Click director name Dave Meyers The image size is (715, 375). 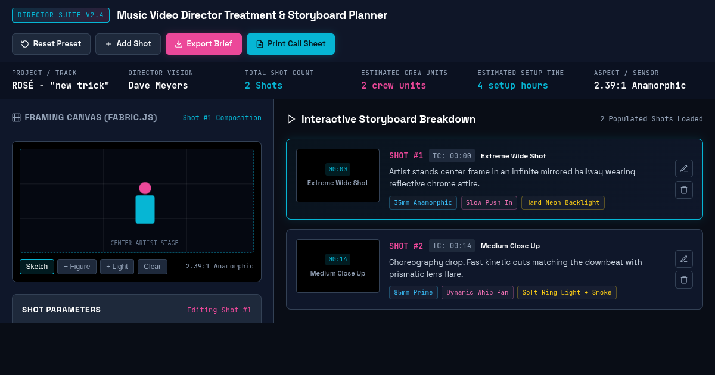[158, 86]
